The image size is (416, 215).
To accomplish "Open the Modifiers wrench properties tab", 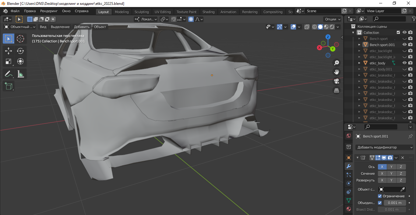I will (349, 166).
